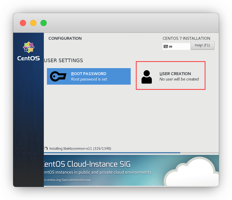Close the window with the red button
Screen dimensions: 232x200
click(x=23, y=23)
